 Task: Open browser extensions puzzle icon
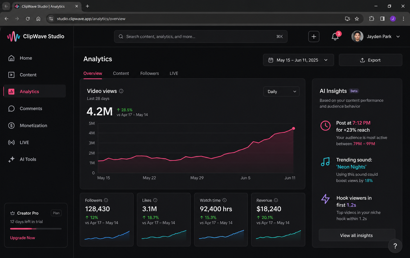tap(372, 19)
